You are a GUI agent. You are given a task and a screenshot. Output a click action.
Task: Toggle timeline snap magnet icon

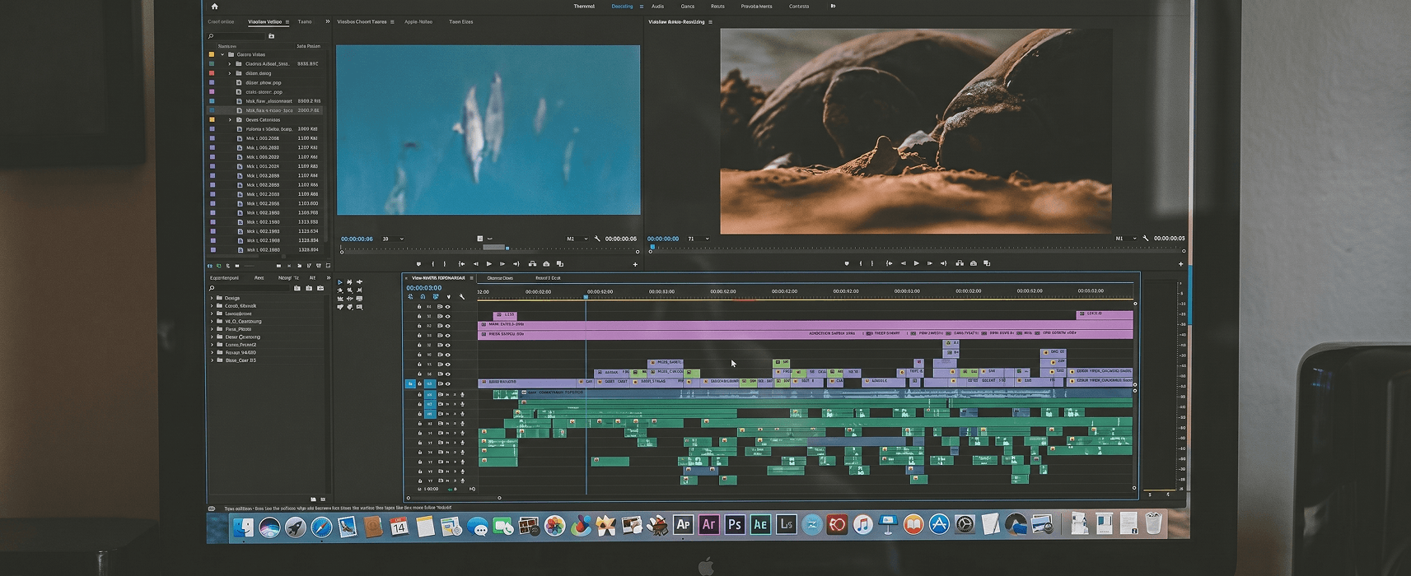(x=423, y=297)
